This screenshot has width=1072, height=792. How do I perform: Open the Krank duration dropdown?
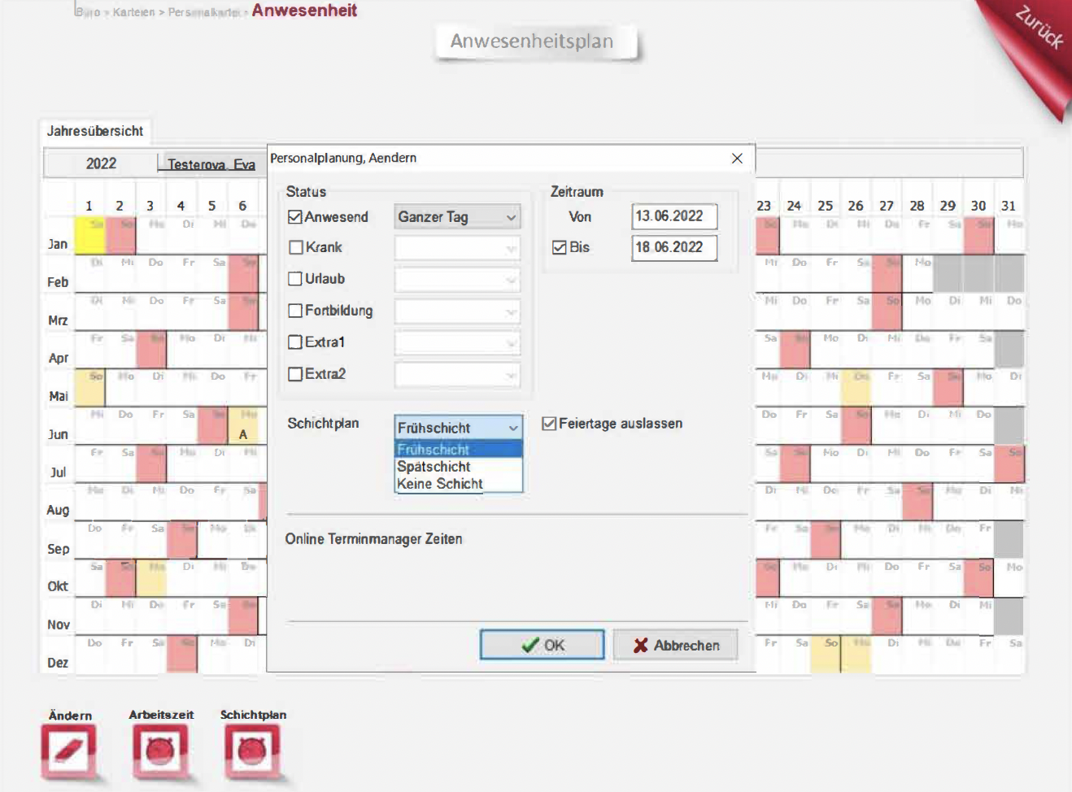pos(457,248)
